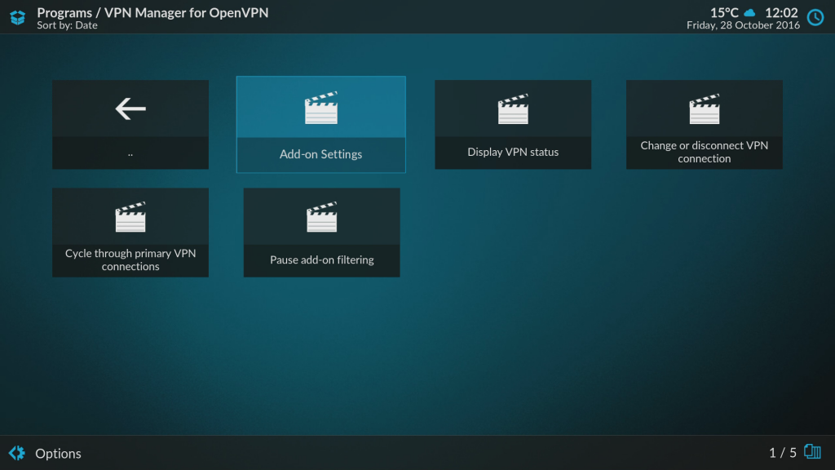Screen dimensions: 835x470
Task: Open the Options menu label
Action: 58,454
